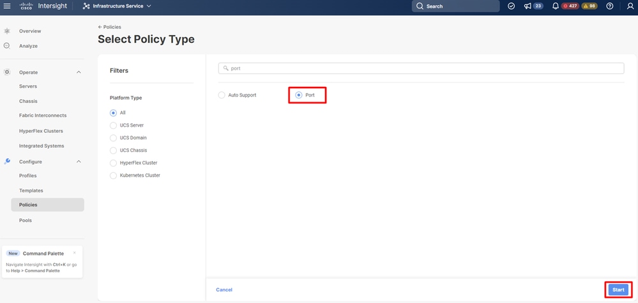638x303 pixels.
Task: Click the policy type search field
Action: pyautogui.click(x=421, y=68)
